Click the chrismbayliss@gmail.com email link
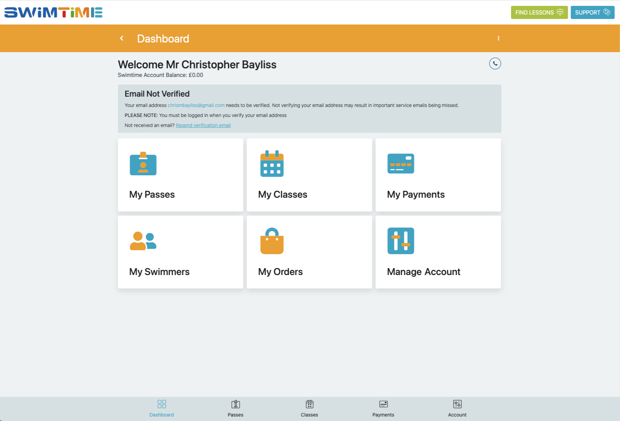 click(196, 105)
